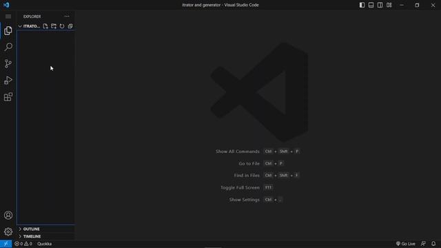Open the Manage settings gear
This screenshot has height=248, width=441.
coord(8,231)
